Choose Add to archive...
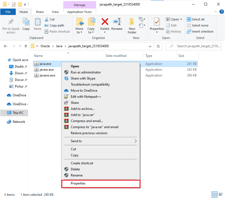The height and width of the screenshot is (198, 225). (101, 109)
